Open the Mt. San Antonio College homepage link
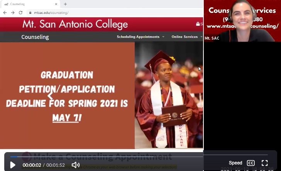 75,24
